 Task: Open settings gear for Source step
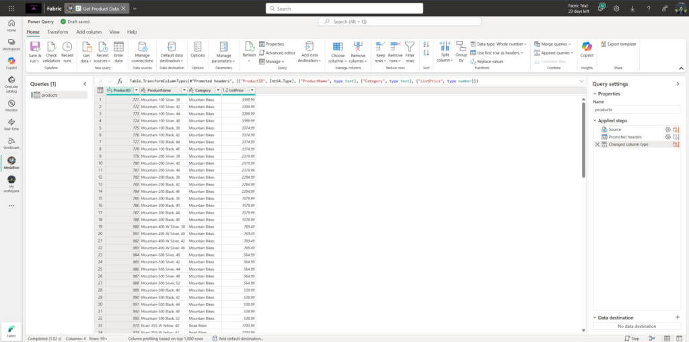tap(668, 129)
